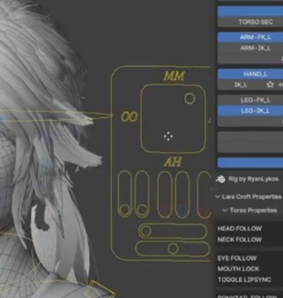The image size is (283, 298).
Task: Collapse the Lara Croft Properties panel
Action: pos(218,197)
